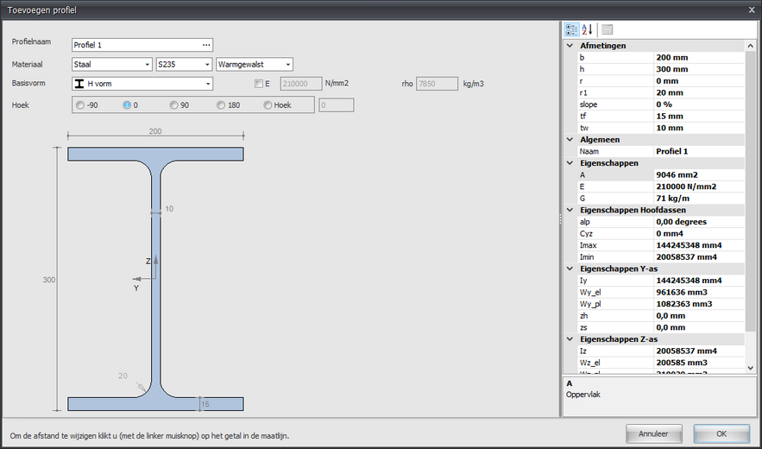Click the E value 210000 field

coord(301,84)
